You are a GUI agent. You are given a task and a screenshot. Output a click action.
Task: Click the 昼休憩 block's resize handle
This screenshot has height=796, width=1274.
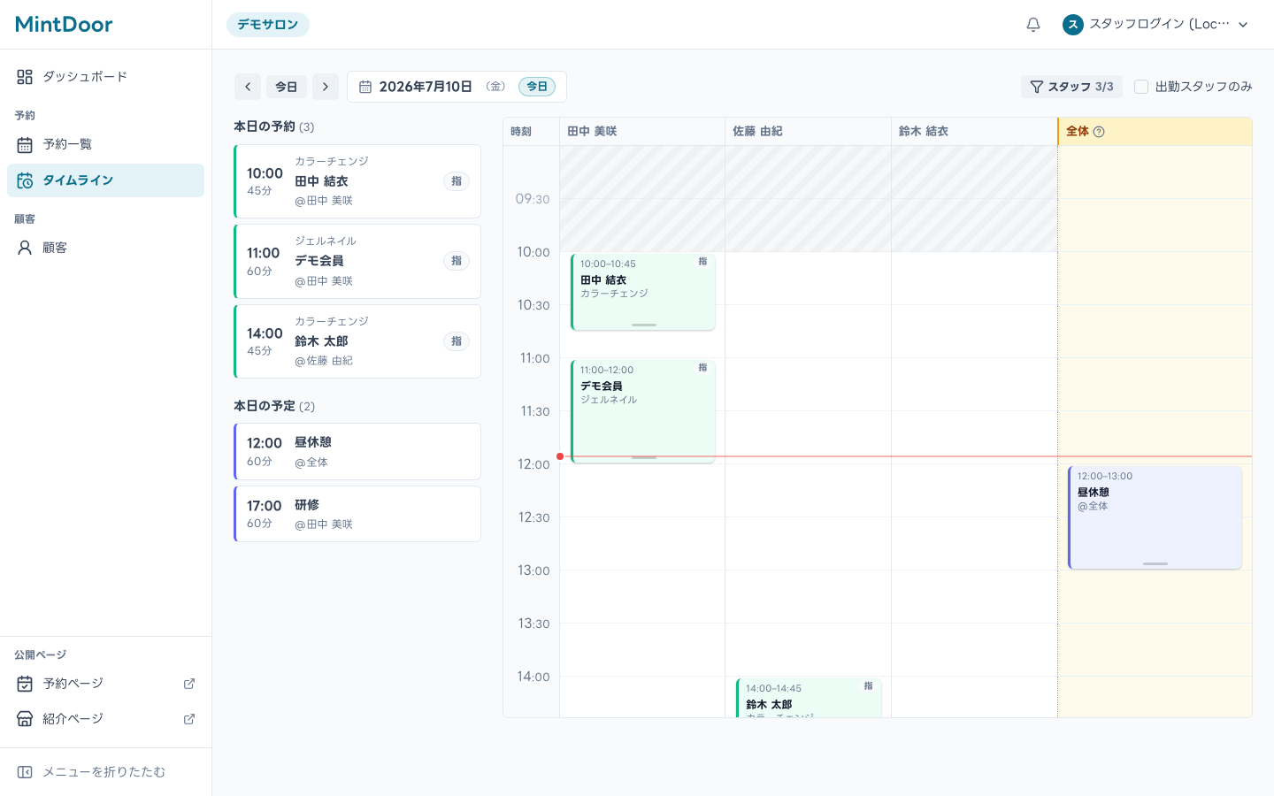click(1155, 563)
